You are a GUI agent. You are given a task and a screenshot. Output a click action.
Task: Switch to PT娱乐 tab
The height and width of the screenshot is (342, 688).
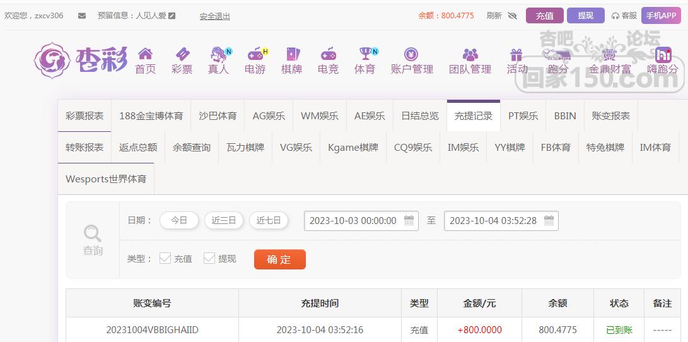click(x=523, y=116)
